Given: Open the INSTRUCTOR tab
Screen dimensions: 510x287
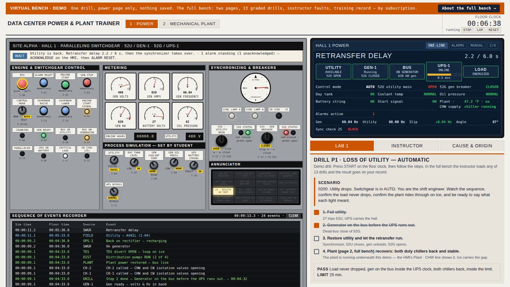Looking at the screenshot, I should pyautogui.click(x=407, y=146).
